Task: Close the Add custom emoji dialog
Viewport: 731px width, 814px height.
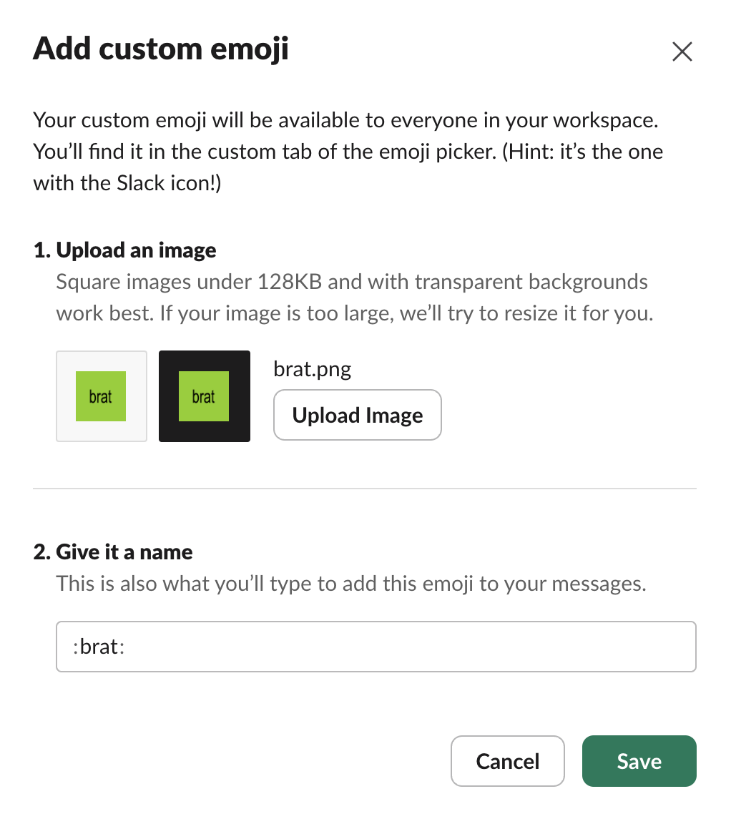Action: [x=682, y=52]
